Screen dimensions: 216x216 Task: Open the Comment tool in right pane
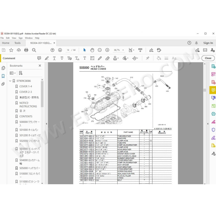click(213, 90)
